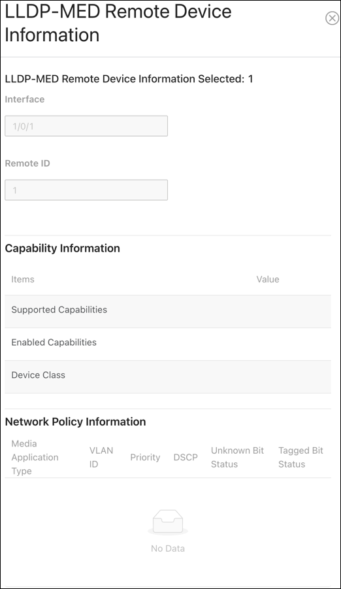Click the Network Policy Information heading

coord(76,422)
